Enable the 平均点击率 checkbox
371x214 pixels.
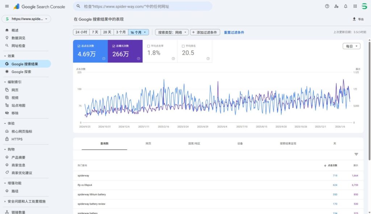pos(149,46)
